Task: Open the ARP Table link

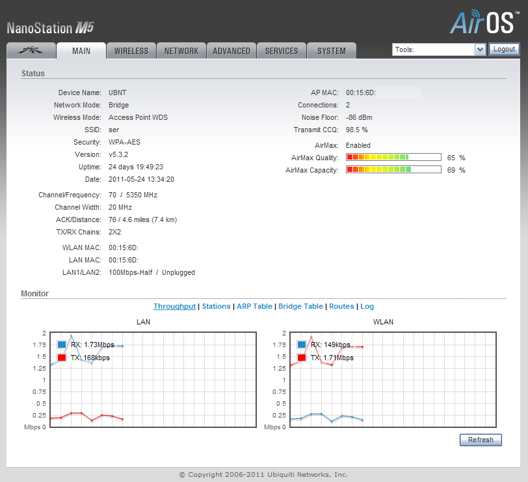Action: [x=254, y=306]
